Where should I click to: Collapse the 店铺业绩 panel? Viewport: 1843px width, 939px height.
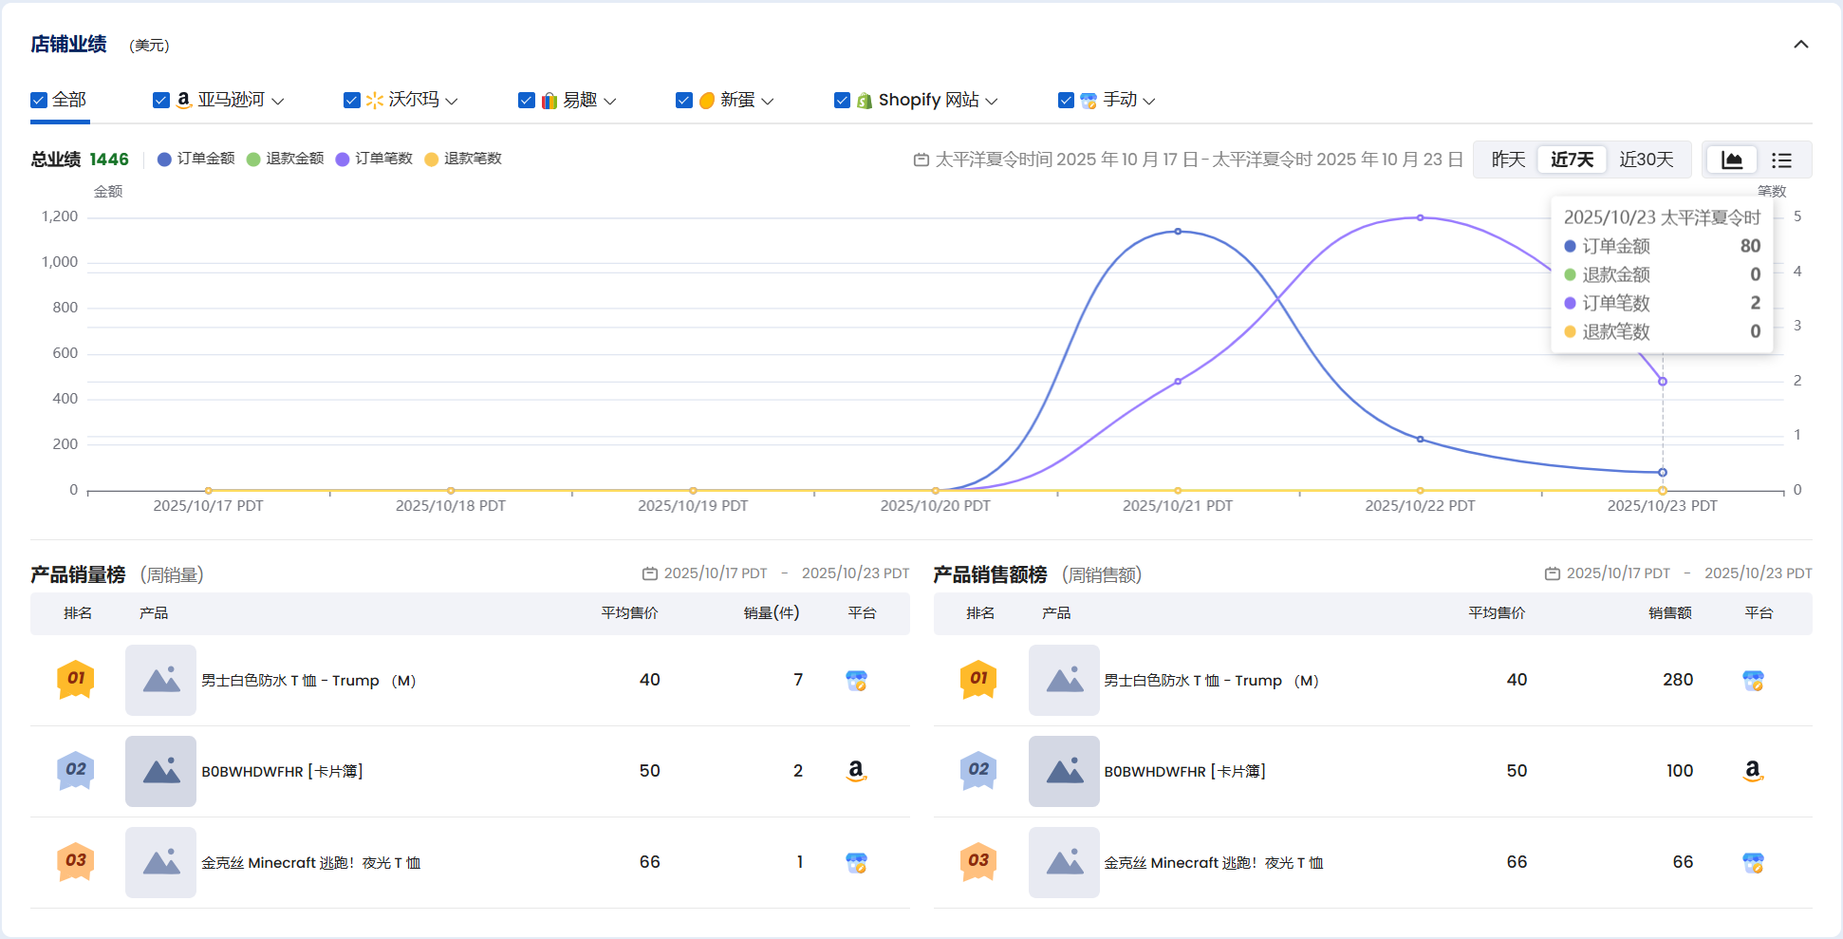(1800, 45)
